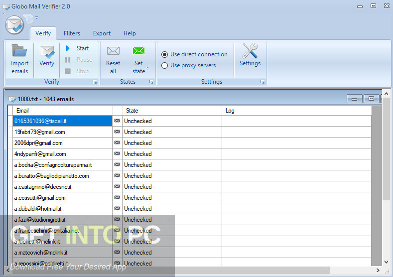The width and height of the screenshot is (393, 277).
Task: Expand the Set state dropdown arrow
Action: tap(147, 67)
